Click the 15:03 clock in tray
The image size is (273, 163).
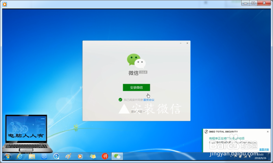(x=260, y=155)
